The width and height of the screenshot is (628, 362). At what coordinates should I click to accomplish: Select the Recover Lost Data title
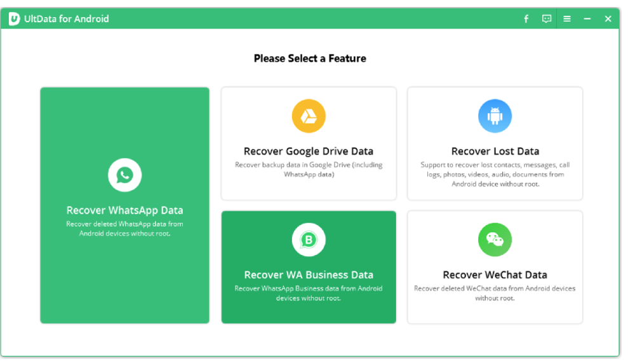click(x=495, y=151)
